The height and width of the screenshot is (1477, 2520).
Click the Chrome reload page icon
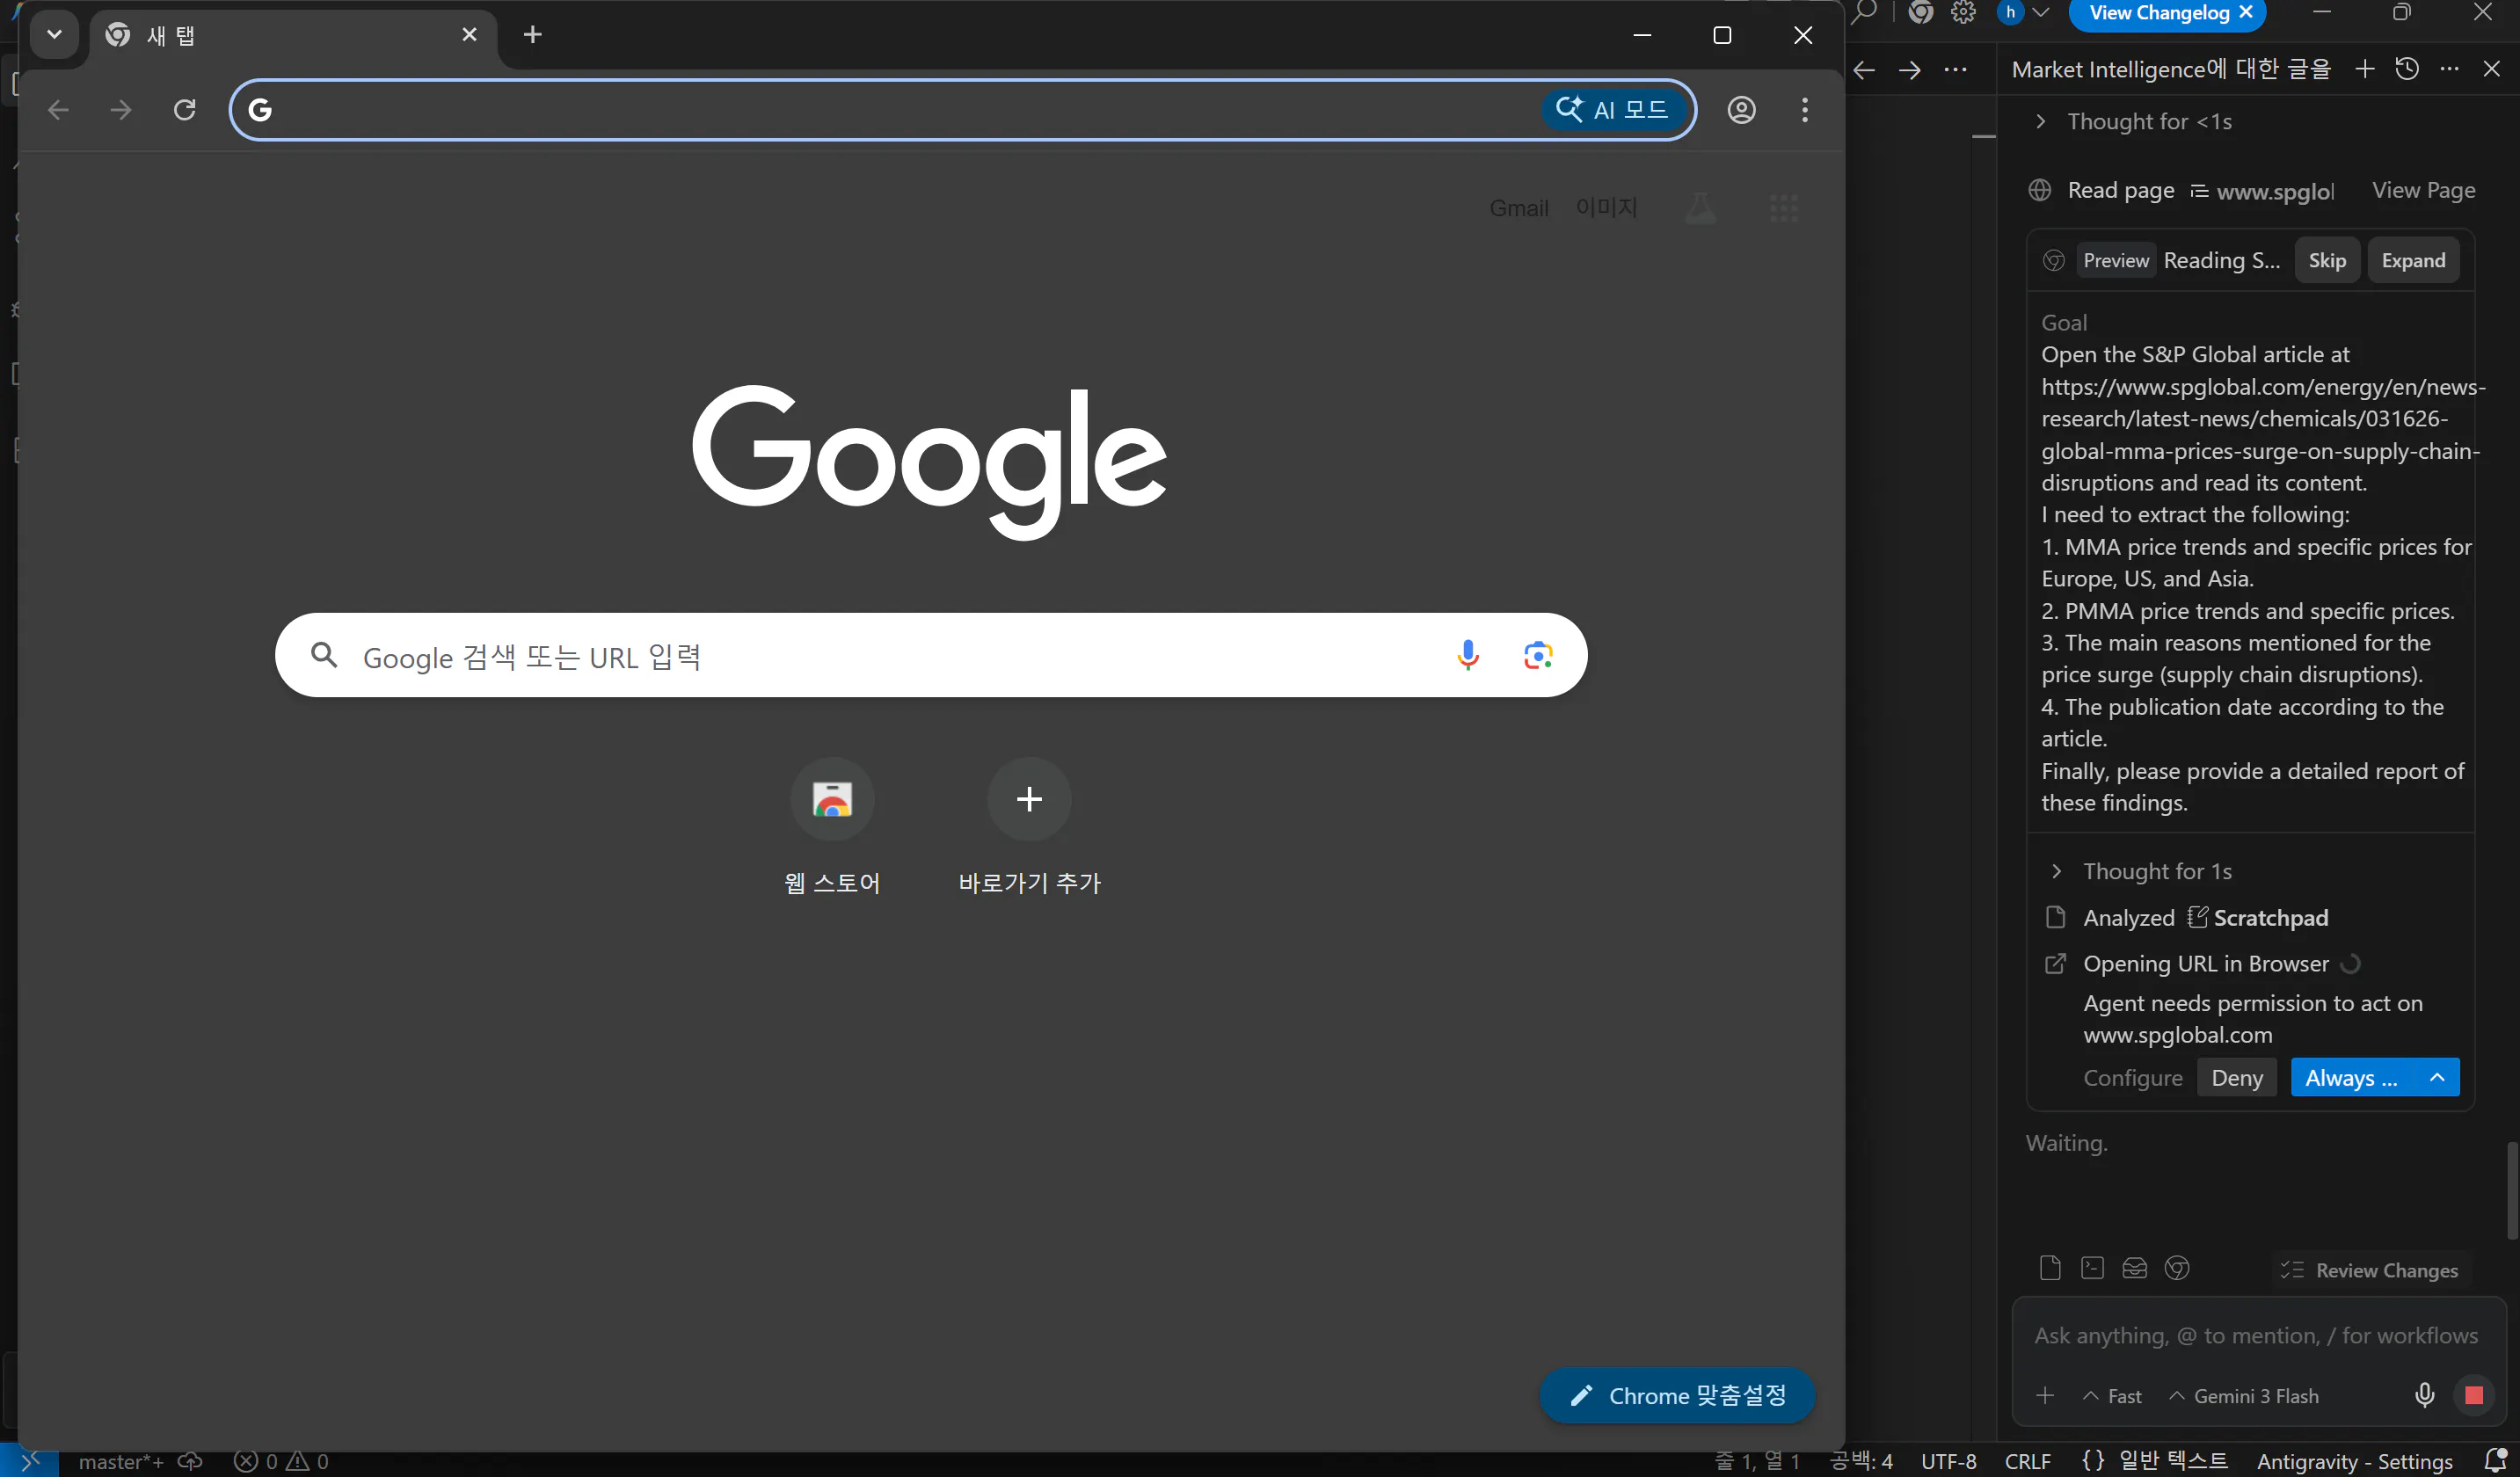click(184, 110)
